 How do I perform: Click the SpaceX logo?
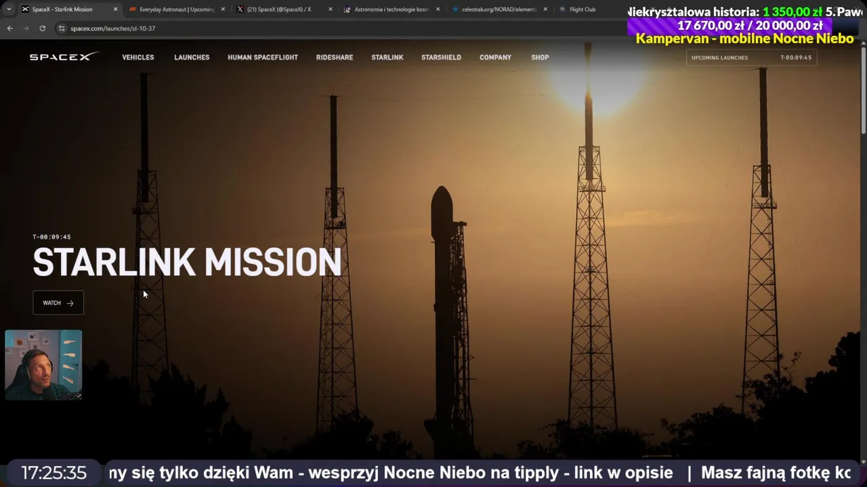click(64, 57)
